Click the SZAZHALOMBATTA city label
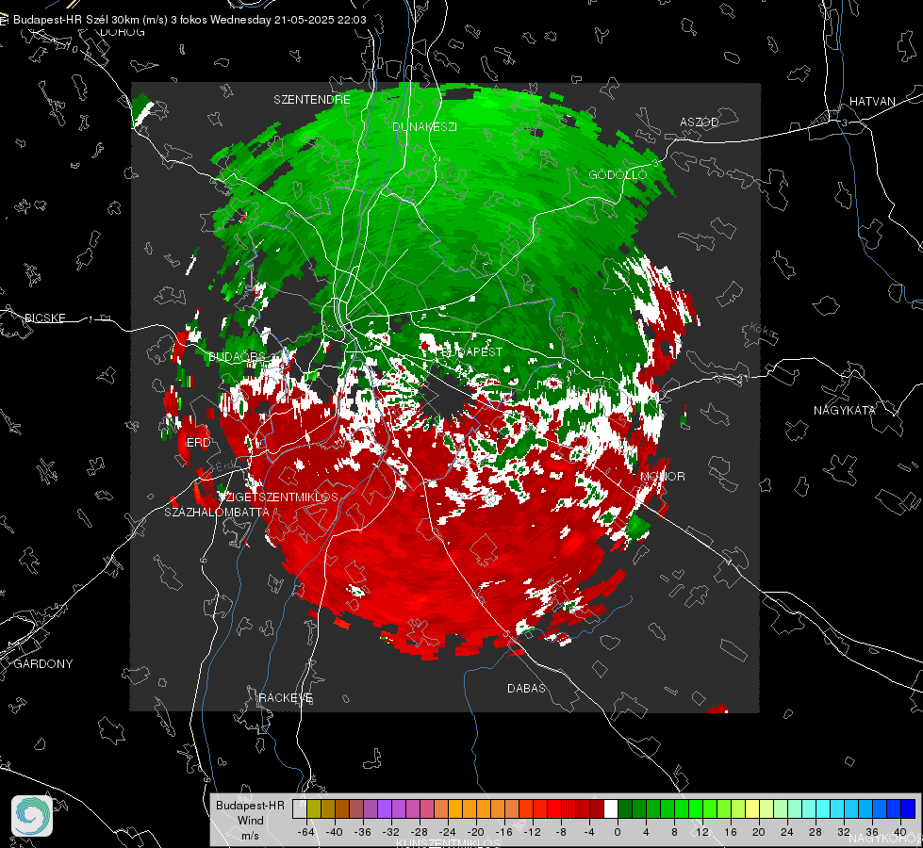Viewport: 923px width, 848px height. click(217, 512)
